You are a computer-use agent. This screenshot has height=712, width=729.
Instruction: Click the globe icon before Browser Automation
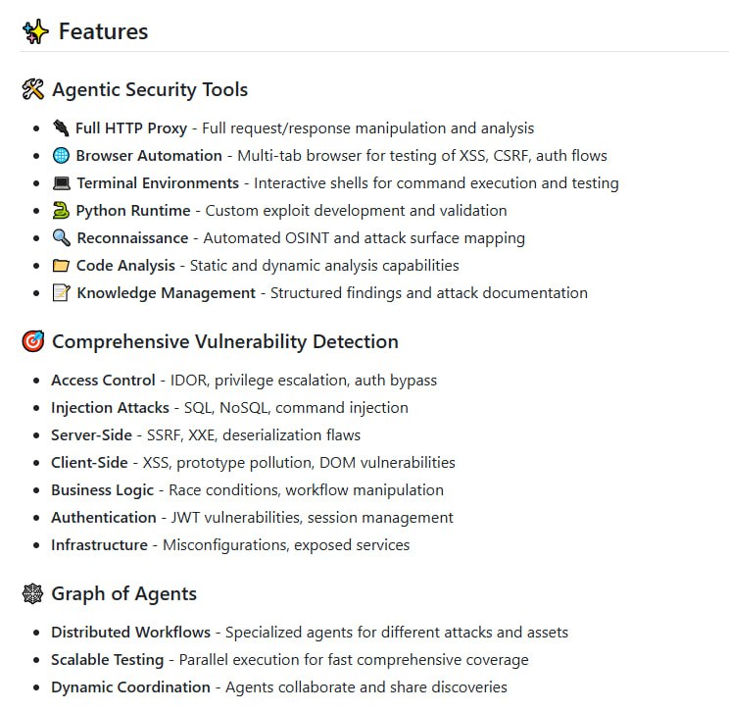(62, 156)
